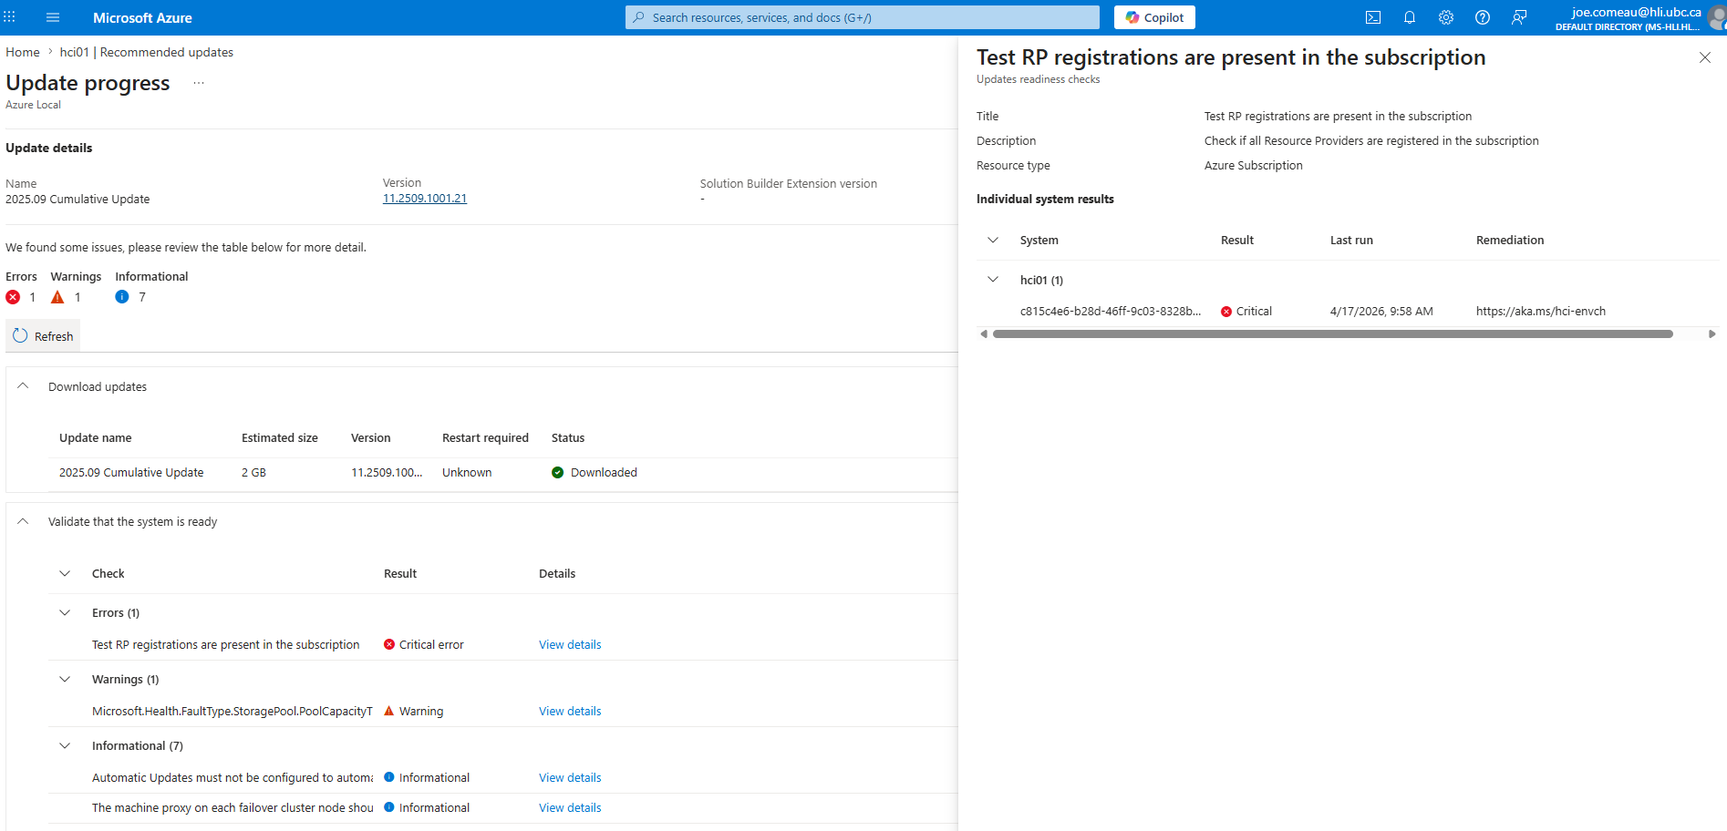Launch Cloud Shell from the top bar
This screenshot has width=1727, height=831.
tap(1373, 17)
